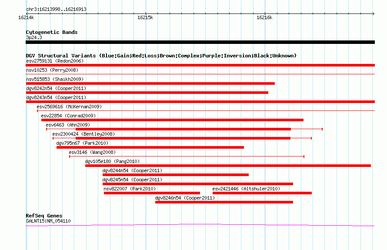Click the red bar under esv2421446

[262, 193]
